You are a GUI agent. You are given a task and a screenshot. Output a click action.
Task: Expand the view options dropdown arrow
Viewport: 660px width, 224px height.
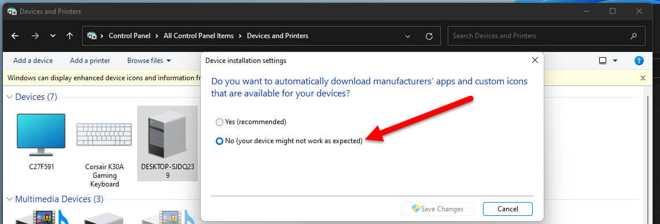(x=615, y=61)
